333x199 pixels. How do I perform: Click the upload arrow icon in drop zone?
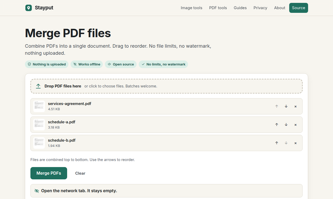(x=38, y=86)
